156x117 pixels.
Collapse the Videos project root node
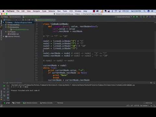point(4,22)
